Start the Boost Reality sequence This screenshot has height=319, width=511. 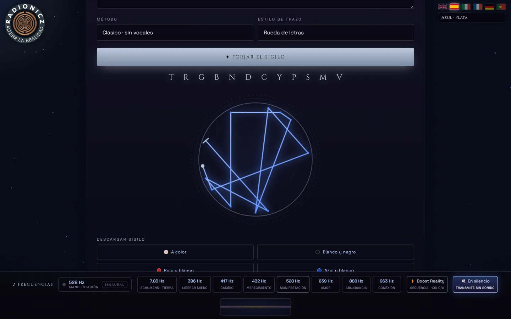pos(427,284)
